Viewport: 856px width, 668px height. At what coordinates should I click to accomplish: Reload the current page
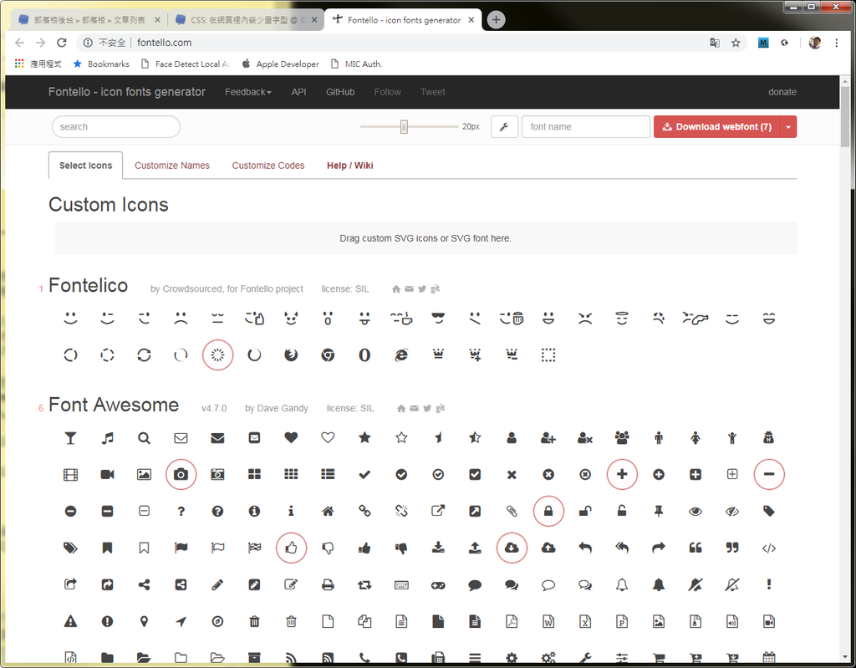(62, 43)
